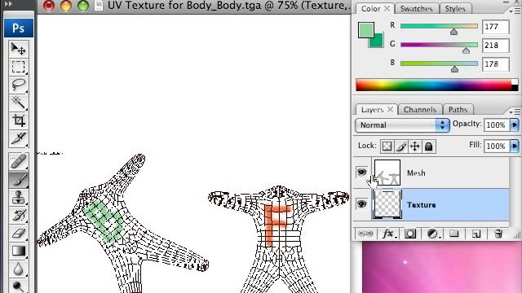Click the background color swatch
The height and width of the screenshot is (293, 522).
pos(378,42)
